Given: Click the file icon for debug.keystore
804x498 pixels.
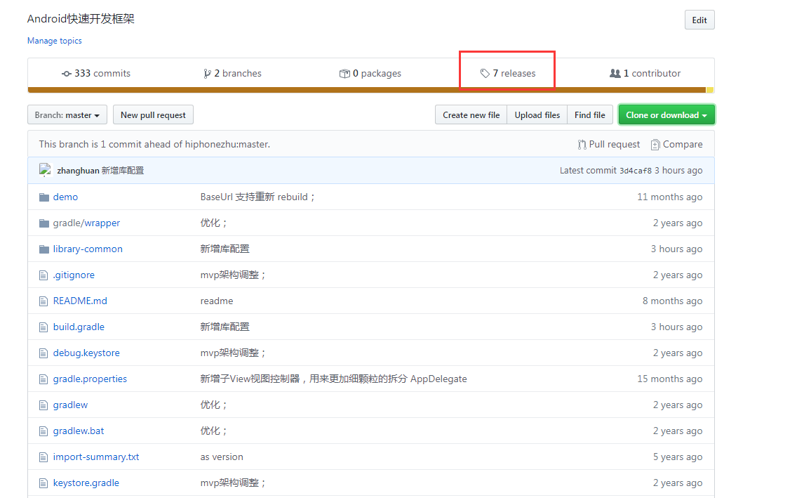Looking at the screenshot, I should 43,353.
